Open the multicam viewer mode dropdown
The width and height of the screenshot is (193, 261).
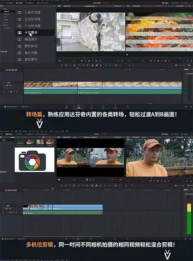[x=59, y=180]
